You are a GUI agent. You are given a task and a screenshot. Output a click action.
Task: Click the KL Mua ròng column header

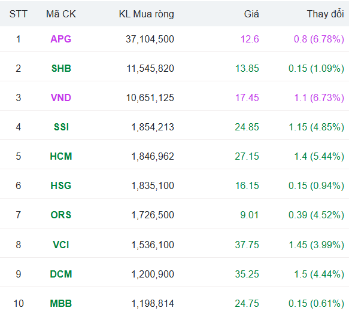pyautogui.click(x=147, y=14)
